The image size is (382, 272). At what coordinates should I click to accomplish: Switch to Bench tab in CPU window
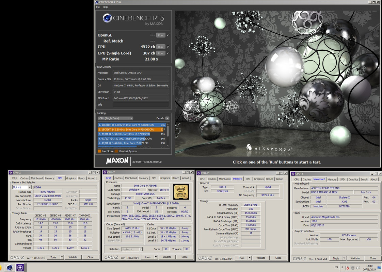(x=176, y=178)
